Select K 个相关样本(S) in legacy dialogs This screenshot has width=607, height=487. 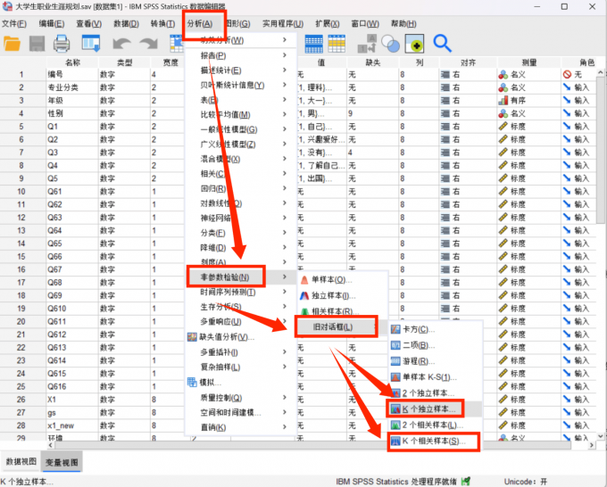(435, 441)
